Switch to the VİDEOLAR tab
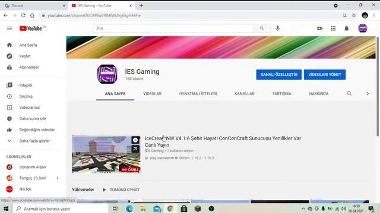The image size is (380, 213). [x=152, y=93]
